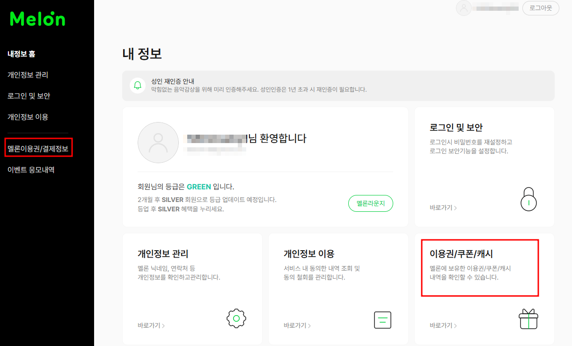Click the gift box icon

coord(528,319)
